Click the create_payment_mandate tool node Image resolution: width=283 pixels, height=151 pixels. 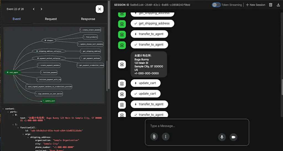[x=49, y=65]
